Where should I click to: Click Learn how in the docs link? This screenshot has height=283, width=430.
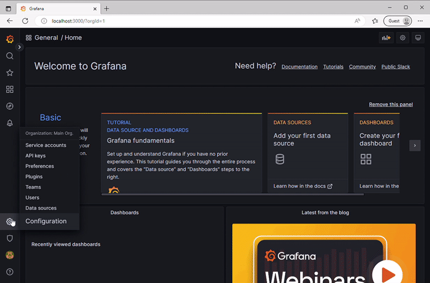[303, 186]
